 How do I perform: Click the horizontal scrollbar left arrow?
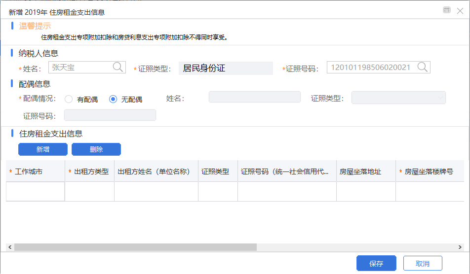click(10, 247)
